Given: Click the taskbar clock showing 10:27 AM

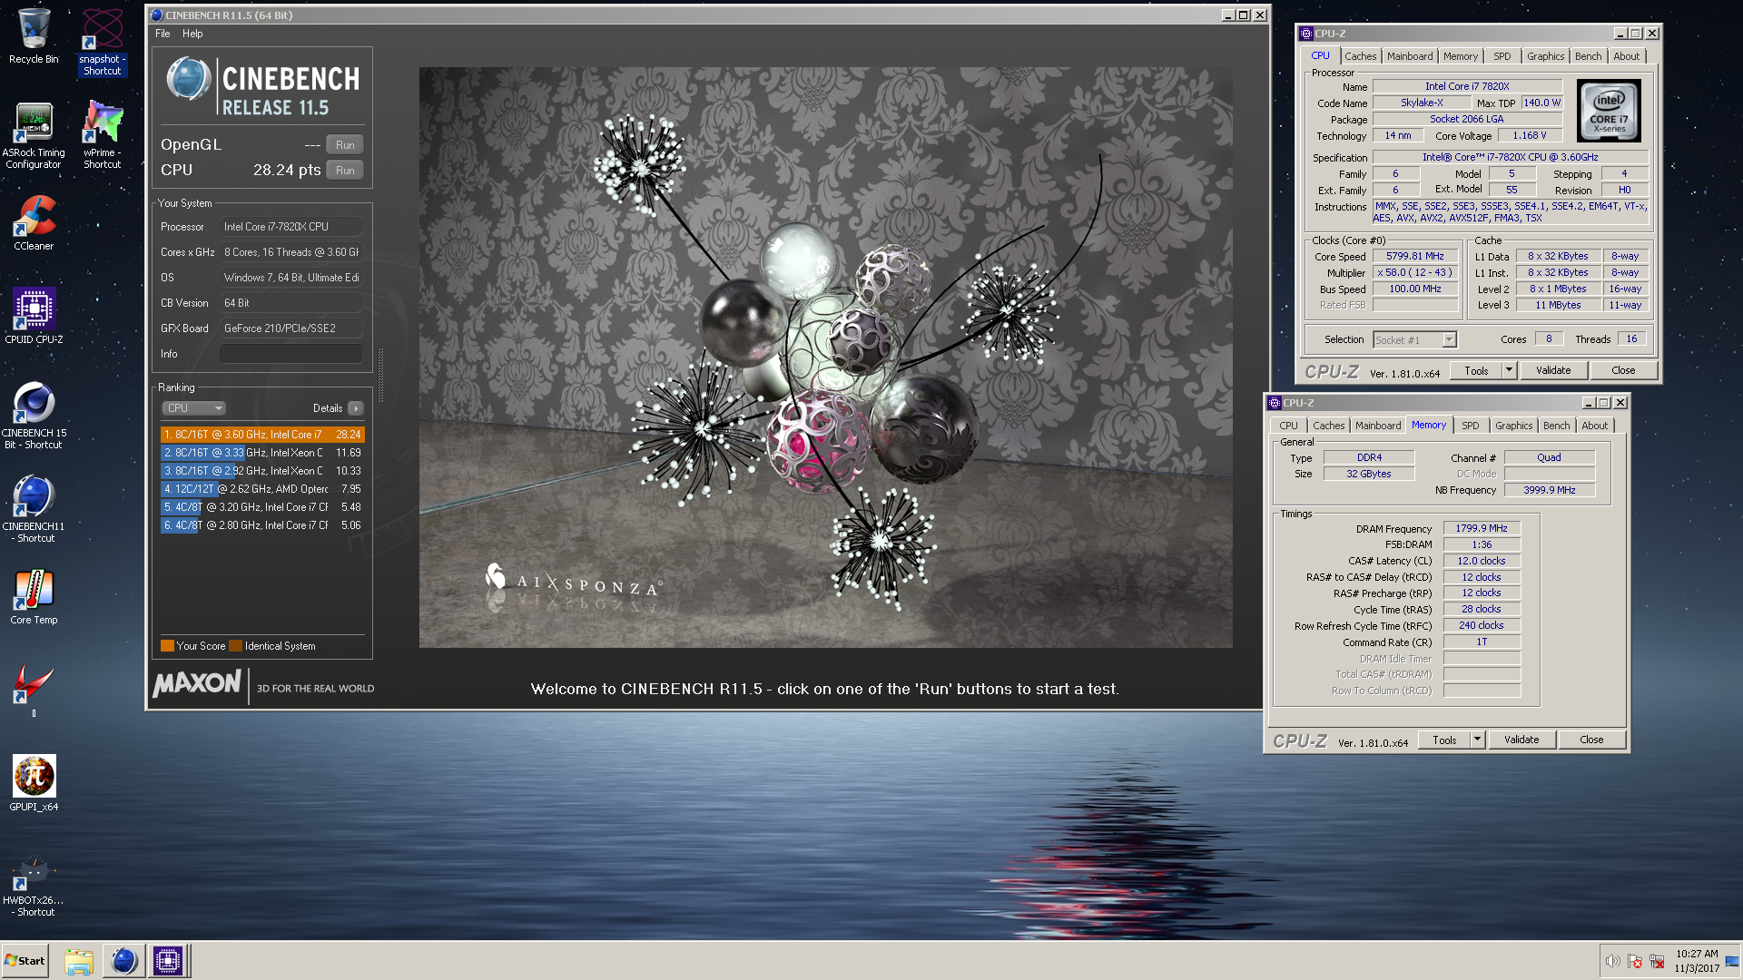Looking at the screenshot, I should click(x=1697, y=961).
